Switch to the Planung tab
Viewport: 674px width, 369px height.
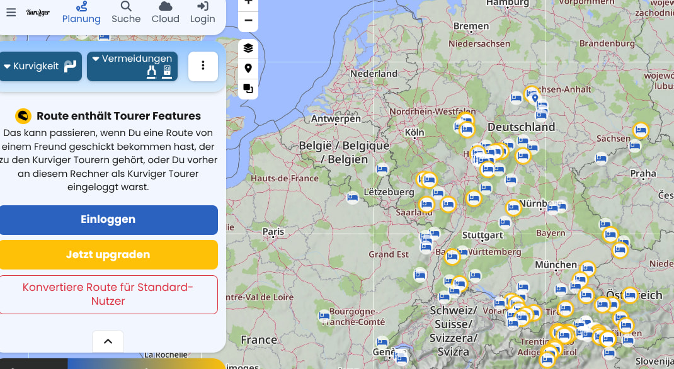coord(81,13)
